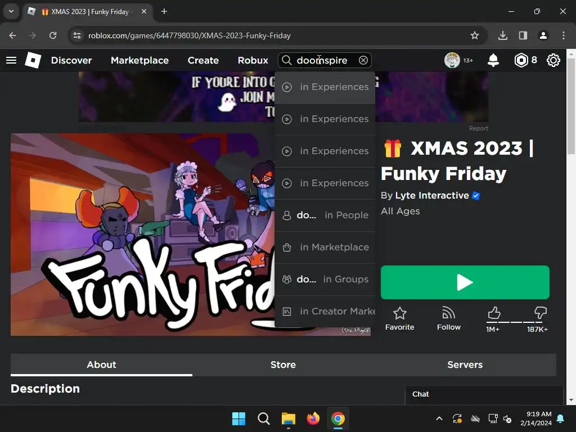Click inside the doomspire search field
The height and width of the screenshot is (432, 576).
click(x=326, y=60)
